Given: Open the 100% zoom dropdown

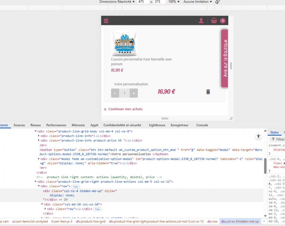Looking at the screenshot, I should tap(174, 2).
